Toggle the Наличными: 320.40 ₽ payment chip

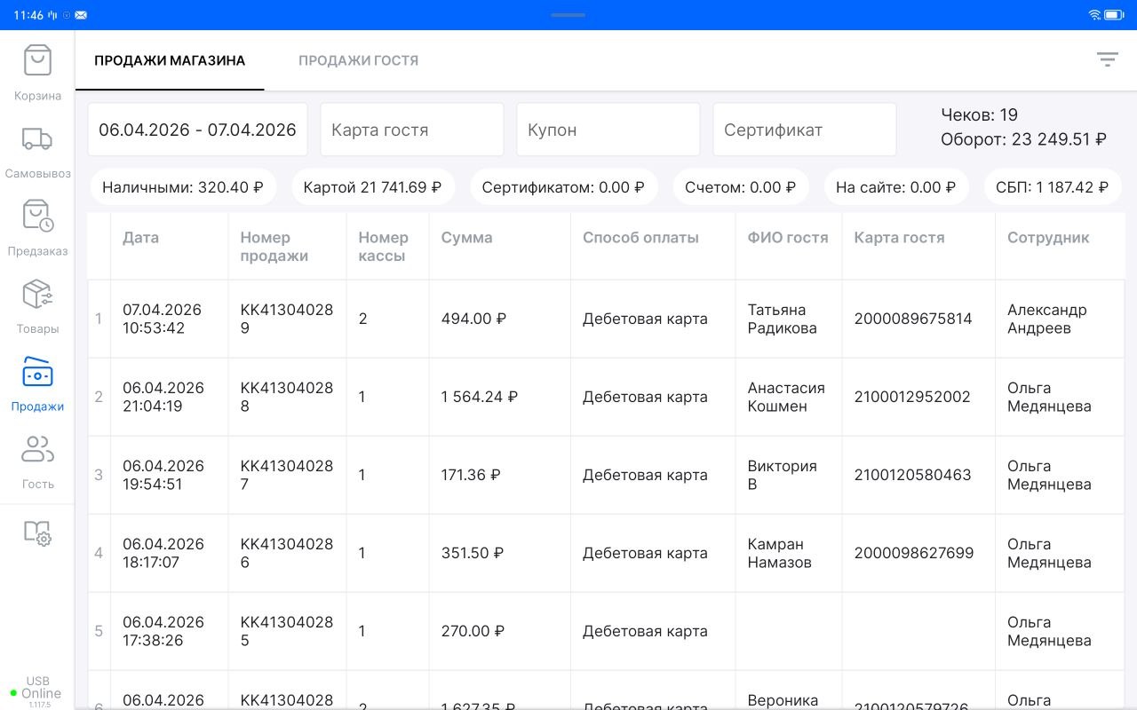pyautogui.click(x=183, y=186)
